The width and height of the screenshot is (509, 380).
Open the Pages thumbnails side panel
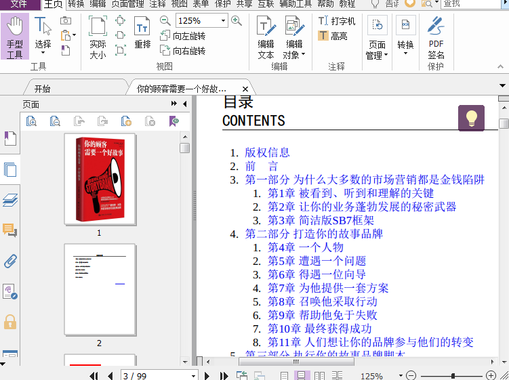[10, 169]
